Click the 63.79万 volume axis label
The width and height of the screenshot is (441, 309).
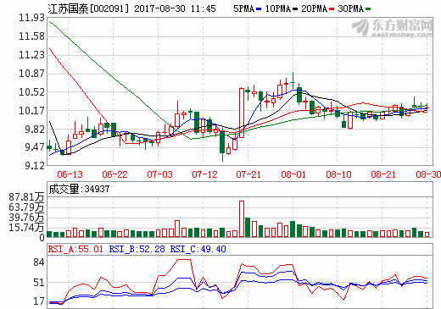pyautogui.click(x=26, y=207)
